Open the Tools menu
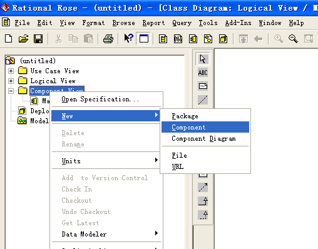The height and width of the screenshot is (249, 318). (208, 23)
